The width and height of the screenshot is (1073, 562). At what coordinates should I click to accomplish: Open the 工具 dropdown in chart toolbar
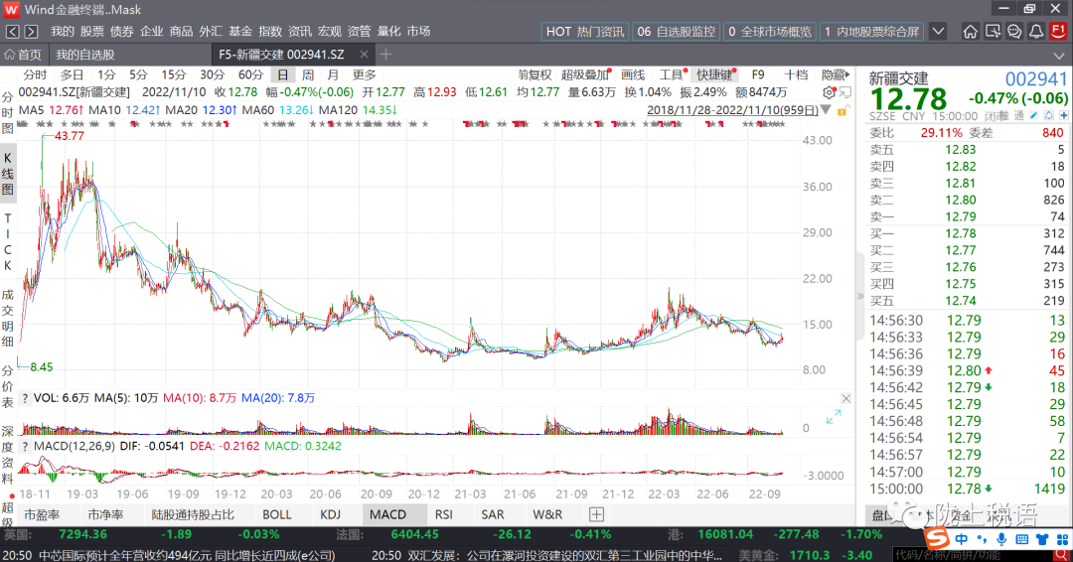coord(674,75)
